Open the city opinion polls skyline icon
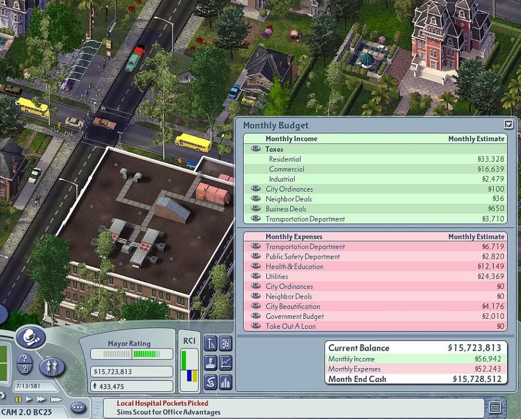This screenshot has width=521, height=419. tap(226, 382)
